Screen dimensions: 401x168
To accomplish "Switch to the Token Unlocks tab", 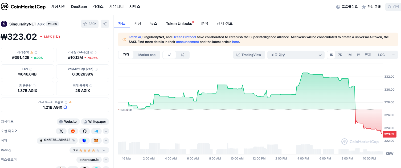I will pyautogui.click(x=179, y=24).
